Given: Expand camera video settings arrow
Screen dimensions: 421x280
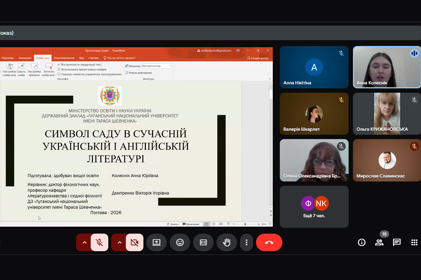Looking at the screenshot, I should coord(119,242).
